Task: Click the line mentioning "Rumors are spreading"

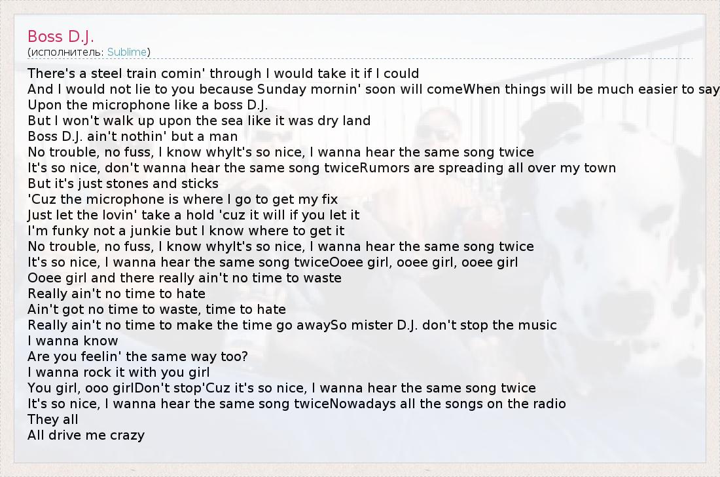Action: click(x=321, y=168)
